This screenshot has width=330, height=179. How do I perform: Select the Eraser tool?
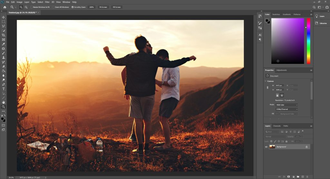3,66
